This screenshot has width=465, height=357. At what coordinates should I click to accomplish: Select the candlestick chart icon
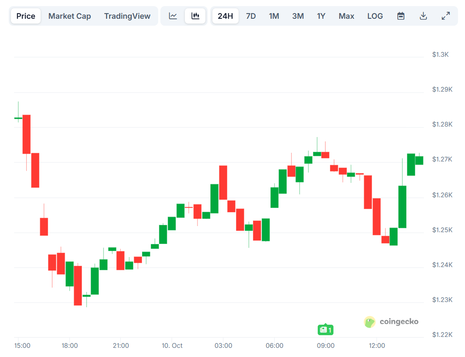(x=195, y=16)
